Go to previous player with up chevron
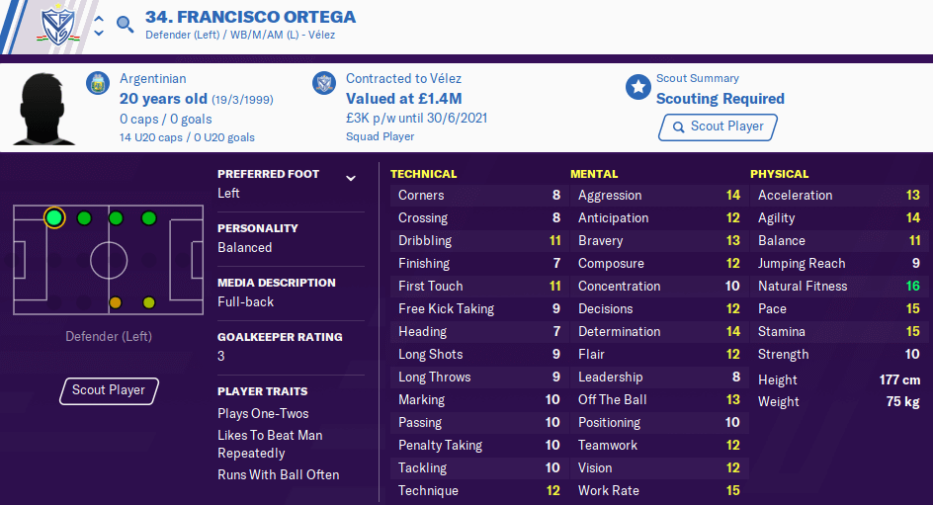 click(x=100, y=19)
